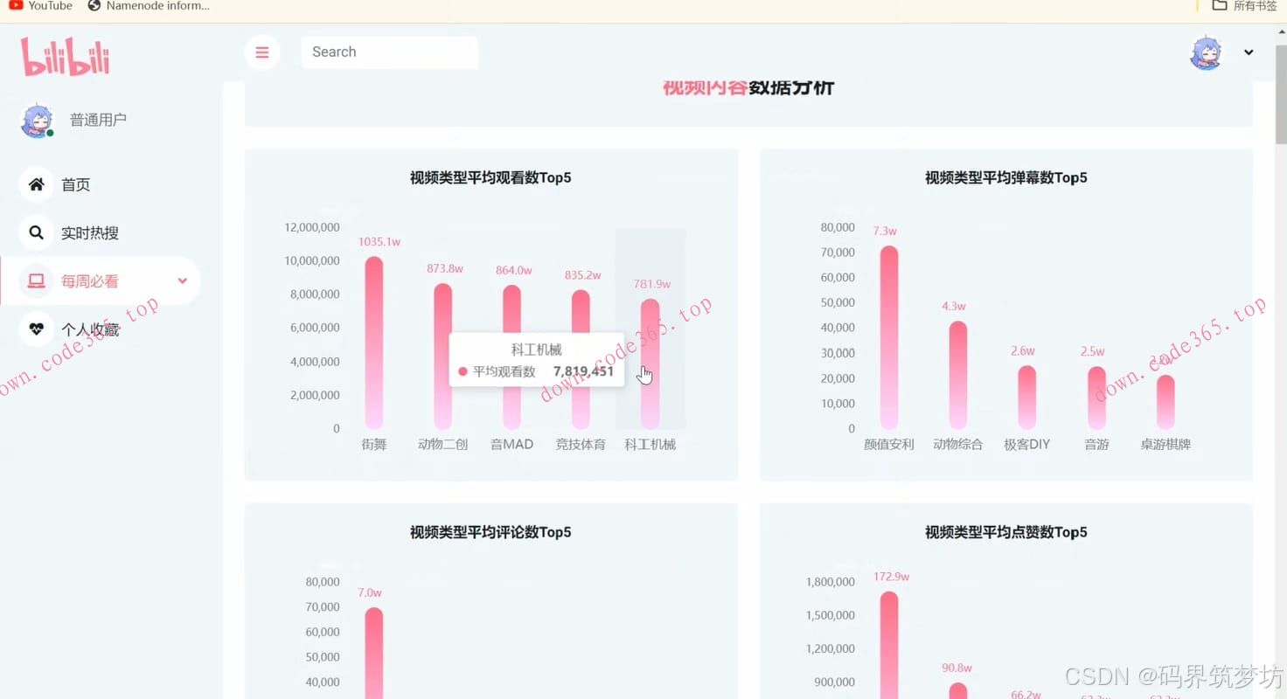This screenshot has height=699, width=1287.
Task: Open 个人收藏 via the heart icon
Action: point(36,329)
